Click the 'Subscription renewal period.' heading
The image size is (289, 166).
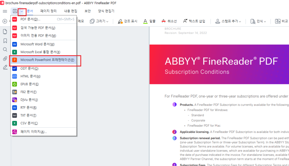point(200,138)
